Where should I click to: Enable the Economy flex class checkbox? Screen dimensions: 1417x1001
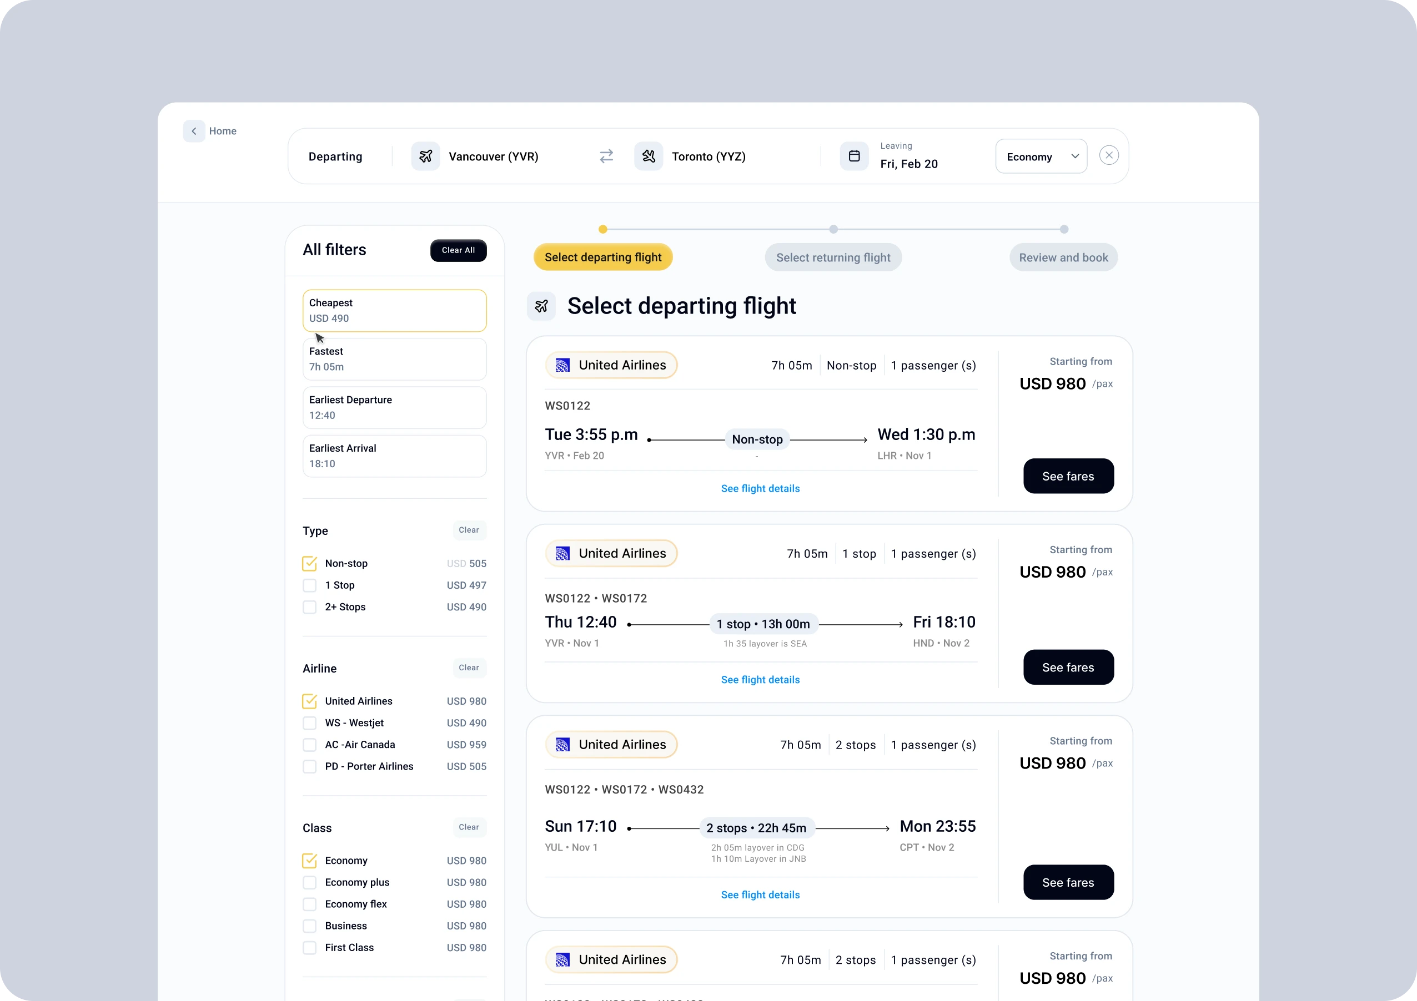point(310,904)
